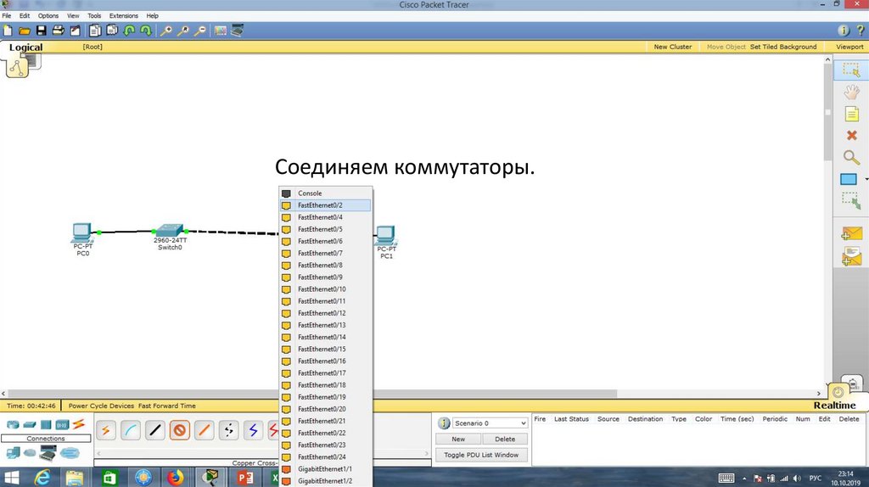Click the Copy toolbar icon
The image size is (869, 487).
pos(95,31)
